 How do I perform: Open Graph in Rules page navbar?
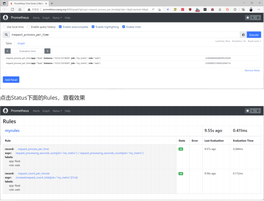coord(46,111)
